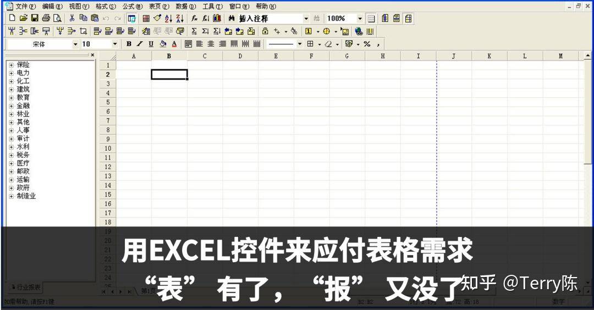Select the 教育 category in tree

click(23, 97)
